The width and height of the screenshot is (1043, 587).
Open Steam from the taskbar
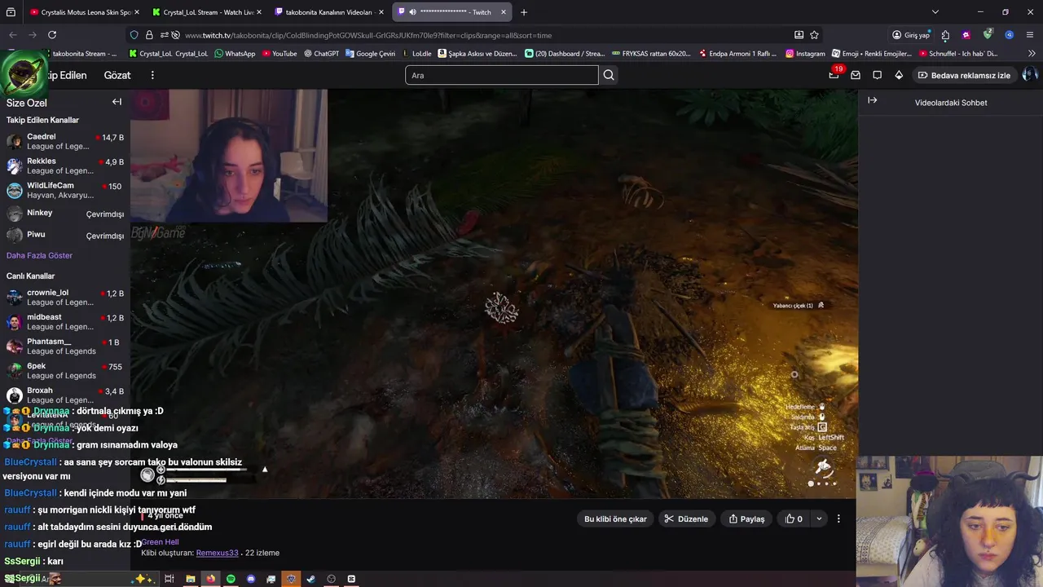click(x=310, y=579)
